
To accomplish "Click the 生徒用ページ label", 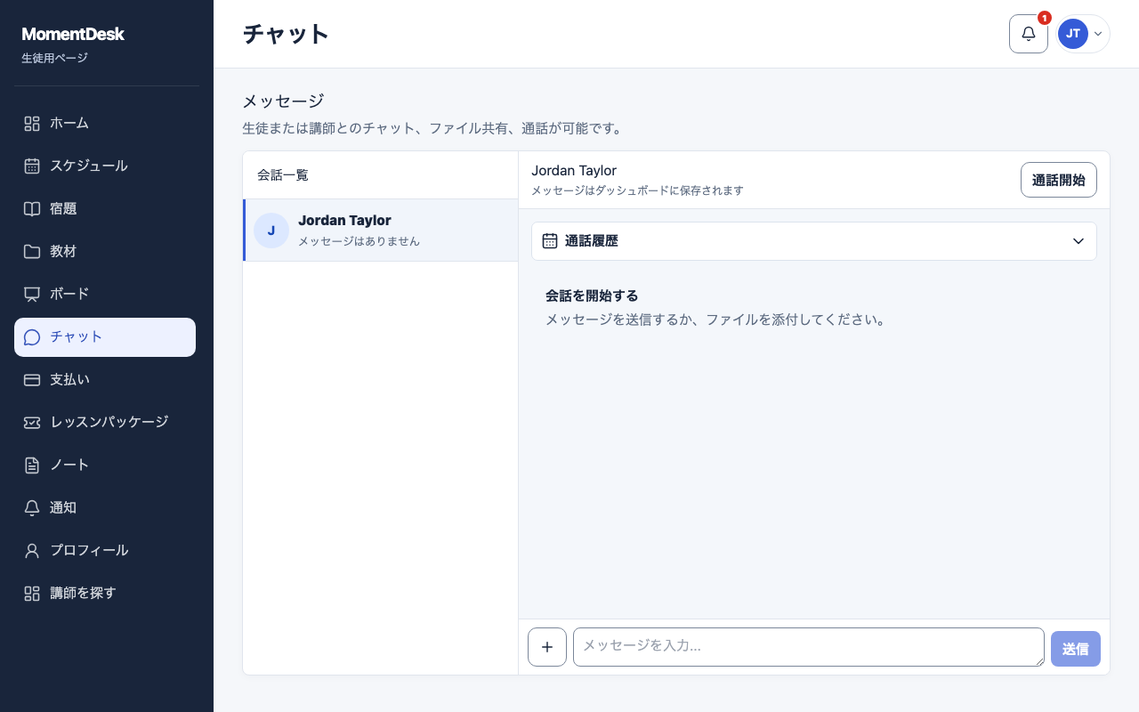I will 54,59.
